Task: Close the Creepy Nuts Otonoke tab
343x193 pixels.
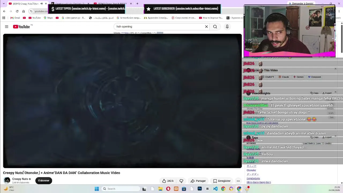Action: coord(46,3)
